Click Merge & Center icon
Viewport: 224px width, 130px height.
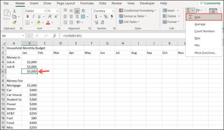[x=83, y=17]
